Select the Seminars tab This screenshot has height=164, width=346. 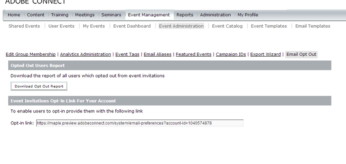click(x=111, y=15)
